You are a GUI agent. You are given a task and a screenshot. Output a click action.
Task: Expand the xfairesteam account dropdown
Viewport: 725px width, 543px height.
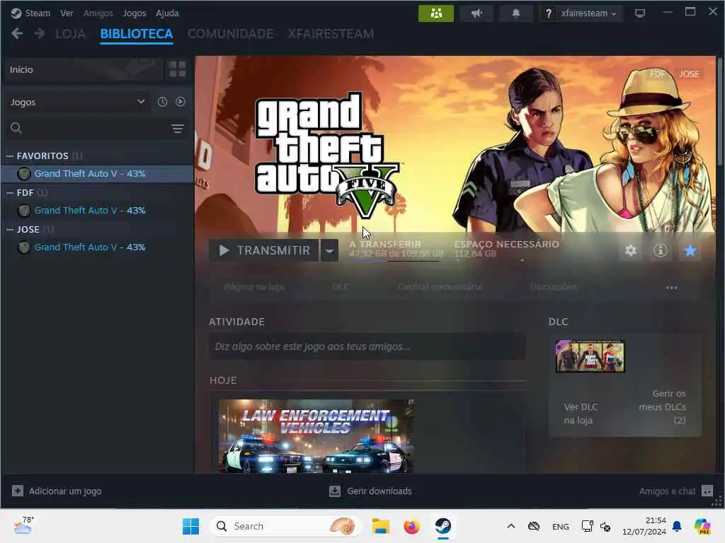[588, 13]
